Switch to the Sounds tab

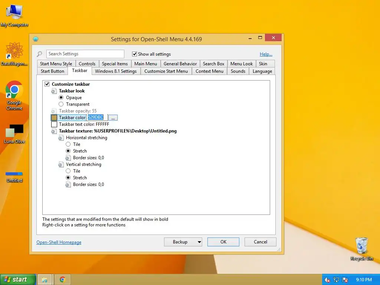coord(238,71)
